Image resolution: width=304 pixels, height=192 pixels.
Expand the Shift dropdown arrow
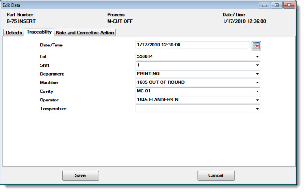tap(257, 65)
